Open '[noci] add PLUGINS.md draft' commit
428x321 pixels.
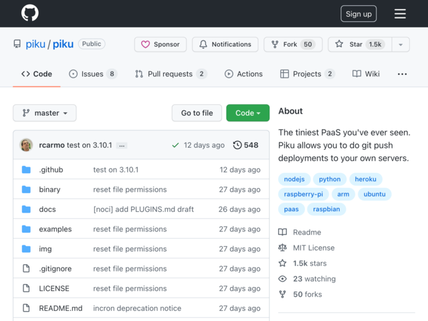144,209
